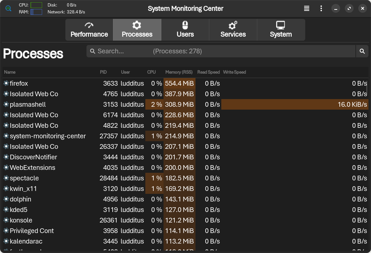This screenshot has height=253, width=371.
Task: Open the Services tab
Action: [x=233, y=30]
